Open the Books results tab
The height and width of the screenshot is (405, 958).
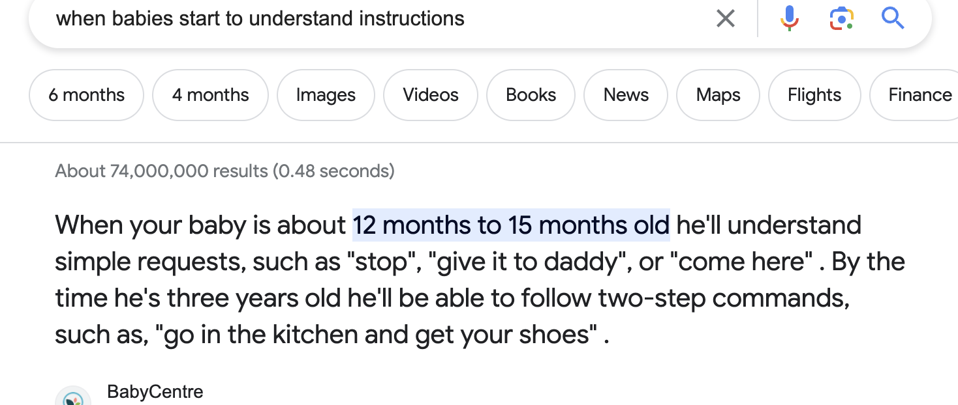[531, 95]
